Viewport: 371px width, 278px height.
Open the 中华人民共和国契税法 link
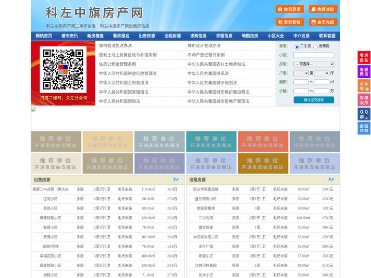click(x=120, y=101)
